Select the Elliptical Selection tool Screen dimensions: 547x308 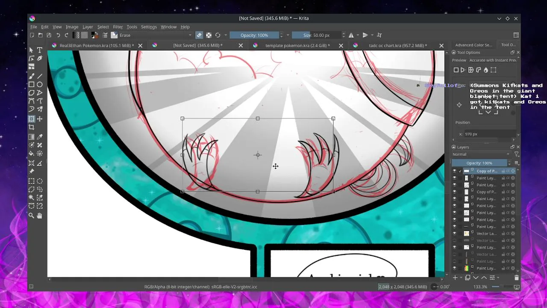click(x=40, y=181)
